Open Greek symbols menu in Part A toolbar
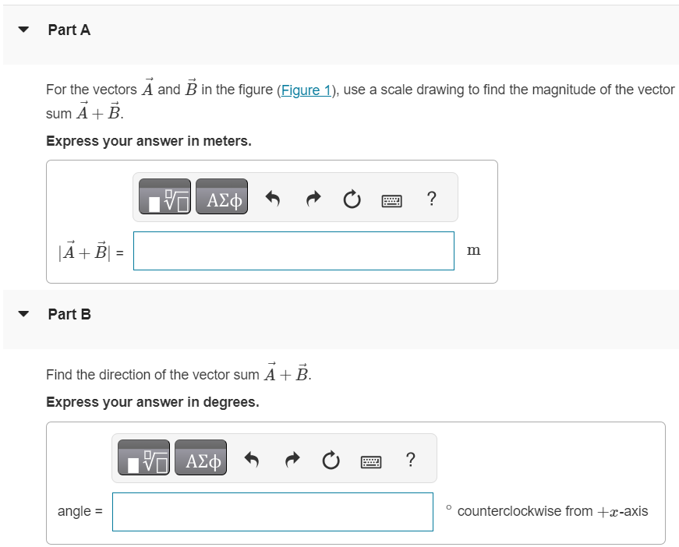Screen dimensions: 679x547 [221, 196]
